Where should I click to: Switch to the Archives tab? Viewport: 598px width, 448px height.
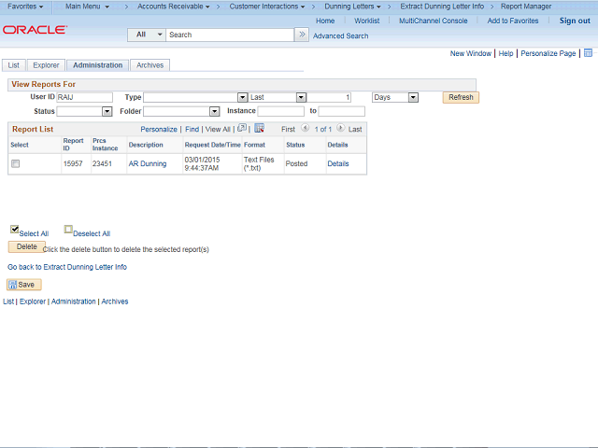(x=149, y=65)
